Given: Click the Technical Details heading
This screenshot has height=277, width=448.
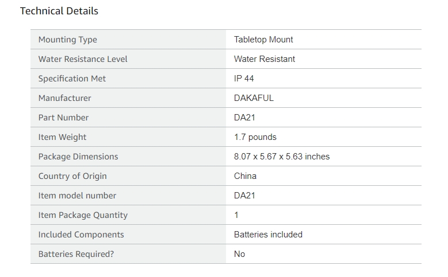Looking at the screenshot, I should (x=59, y=11).
